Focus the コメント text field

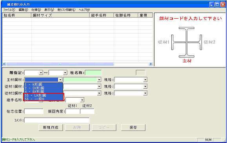click(57, 120)
